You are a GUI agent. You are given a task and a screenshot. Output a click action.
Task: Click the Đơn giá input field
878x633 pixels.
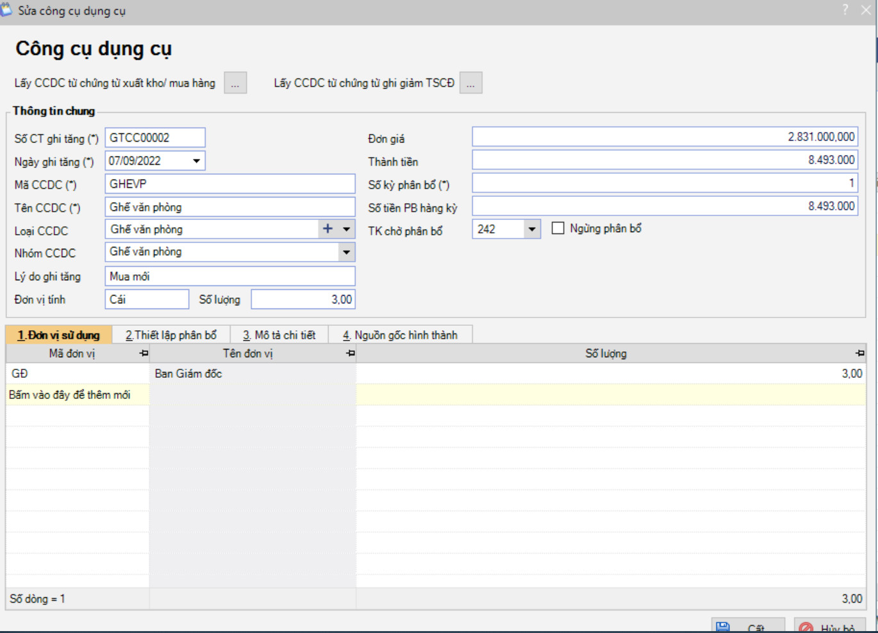pos(665,137)
